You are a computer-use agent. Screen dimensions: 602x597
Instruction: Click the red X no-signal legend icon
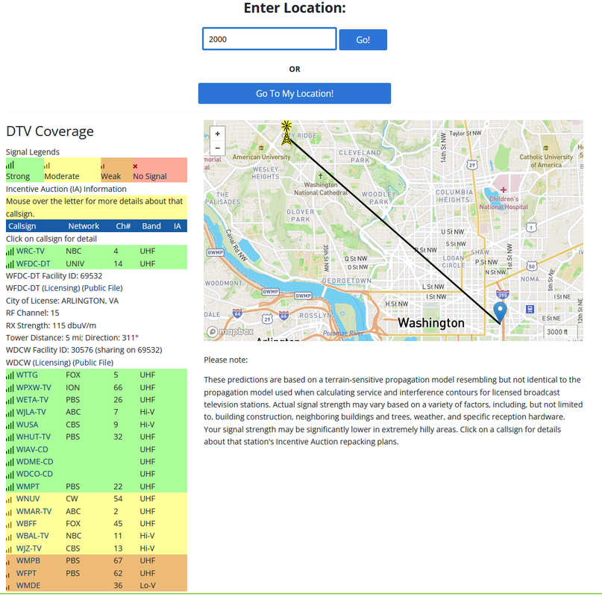click(135, 166)
